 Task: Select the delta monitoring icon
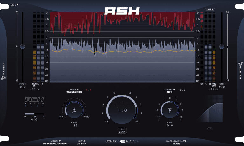pos(134,141)
